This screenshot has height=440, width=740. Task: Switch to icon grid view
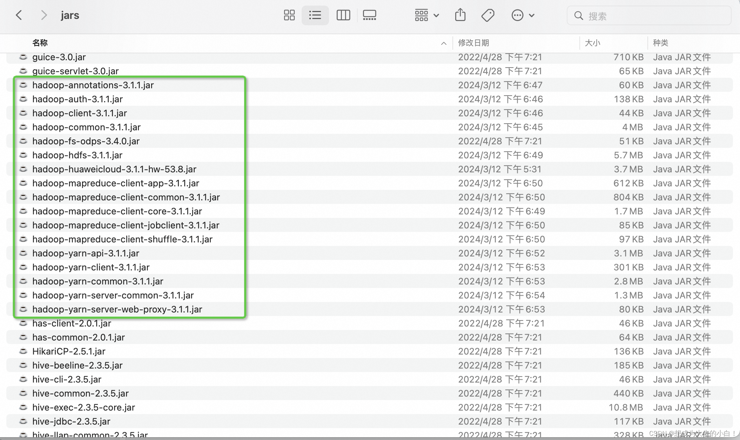289,15
